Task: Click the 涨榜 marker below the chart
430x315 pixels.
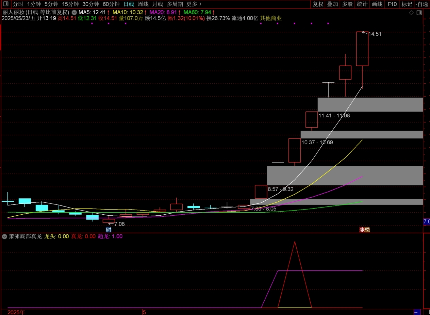Action: click(365, 230)
